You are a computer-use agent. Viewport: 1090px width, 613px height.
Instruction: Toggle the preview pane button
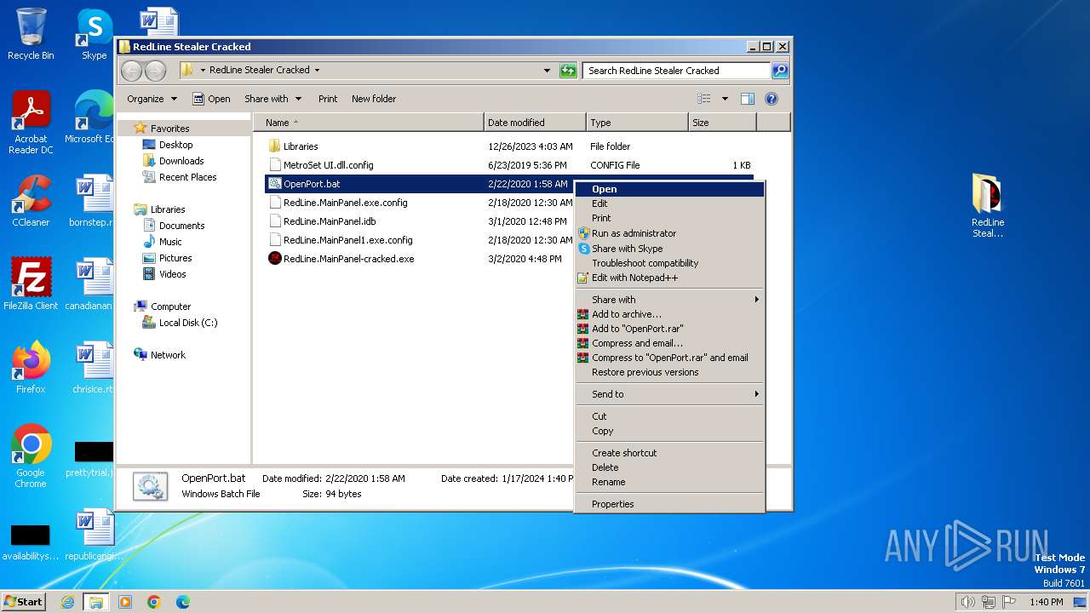tap(747, 99)
